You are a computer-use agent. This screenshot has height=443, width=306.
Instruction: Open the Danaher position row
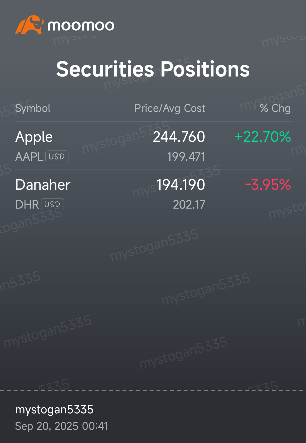tap(153, 193)
